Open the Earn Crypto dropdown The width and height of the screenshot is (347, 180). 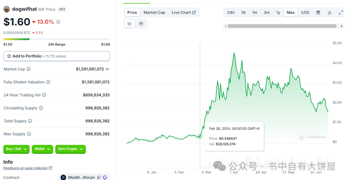[x=71, y=149]
